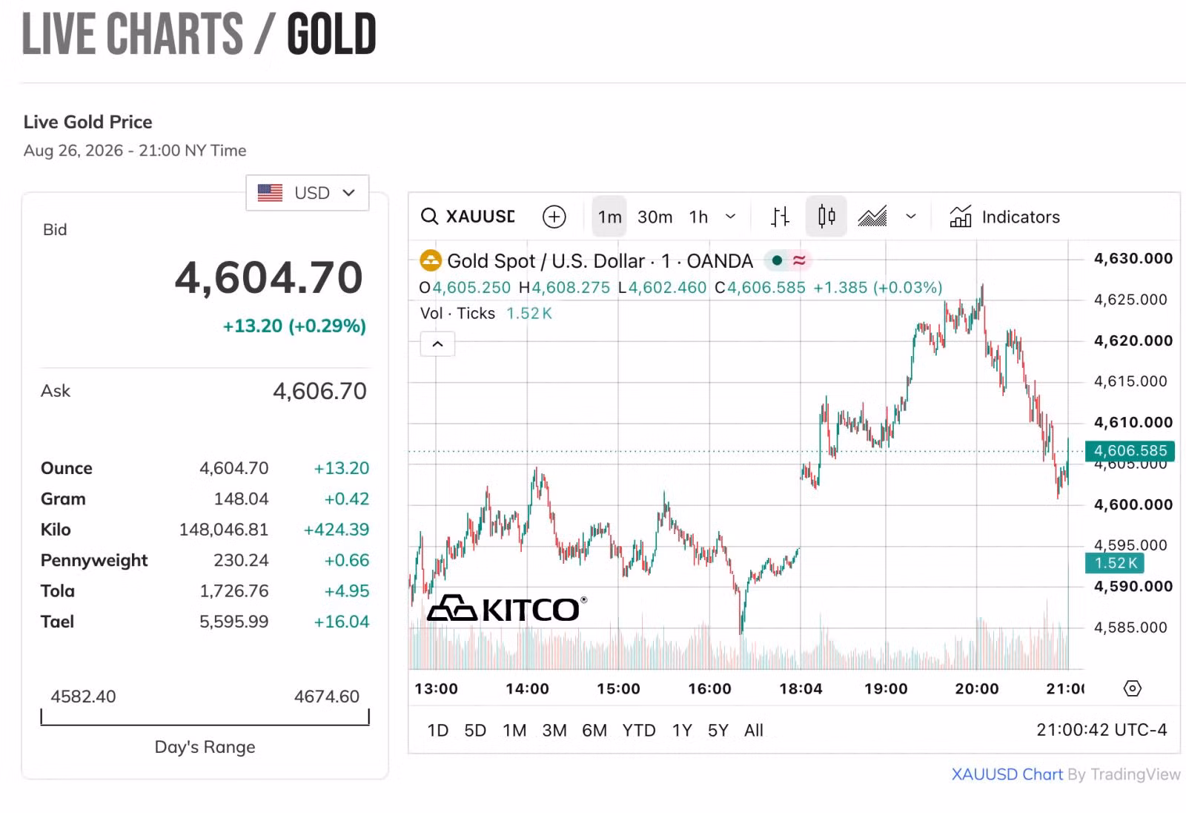Viewport: 1186px width, 813px height.
Task: Toggle the green market status dot
Action: click(777, 260)
